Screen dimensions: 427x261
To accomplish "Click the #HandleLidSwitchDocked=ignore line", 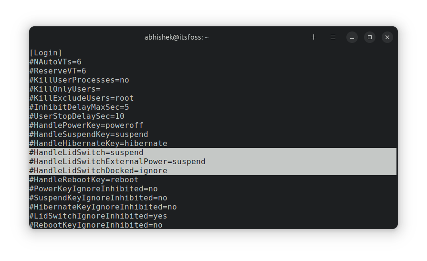I will click(98, 171).
